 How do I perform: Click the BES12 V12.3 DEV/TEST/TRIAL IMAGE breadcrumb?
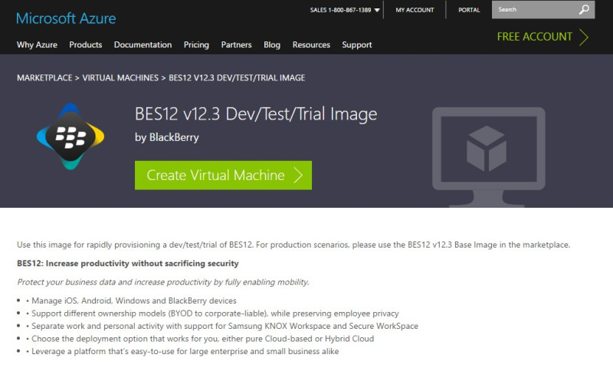pyautogui.click(x=237, y=77)
